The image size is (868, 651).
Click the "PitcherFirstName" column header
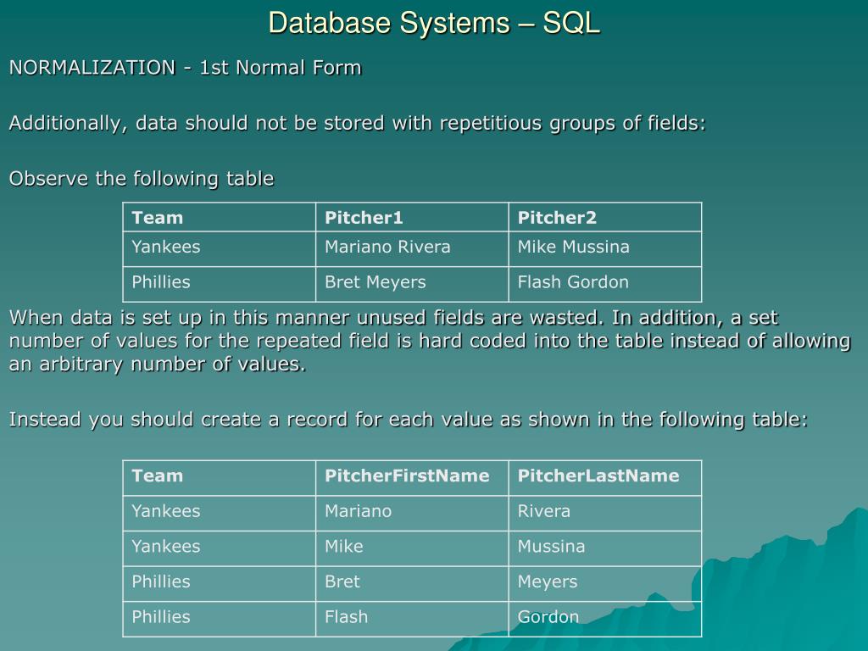[x=413, y=478]
